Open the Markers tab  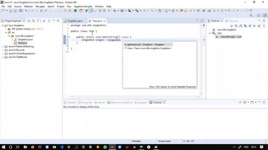[70, 102]
